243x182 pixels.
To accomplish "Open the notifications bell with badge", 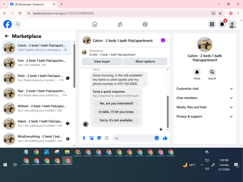I will (x=222, y=24).
